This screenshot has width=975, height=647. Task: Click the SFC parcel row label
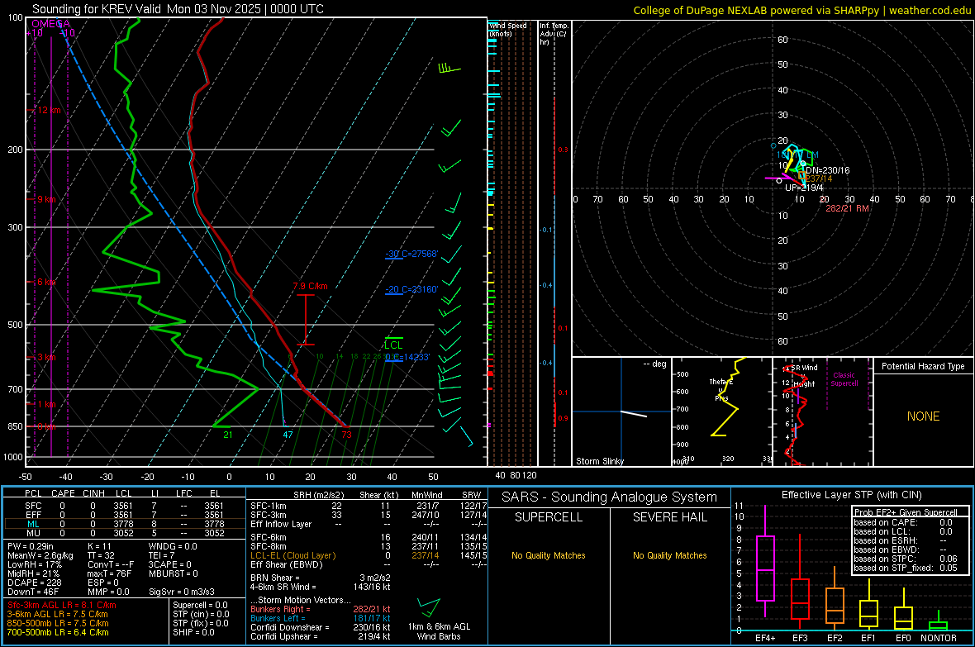[x=33, y=506]
